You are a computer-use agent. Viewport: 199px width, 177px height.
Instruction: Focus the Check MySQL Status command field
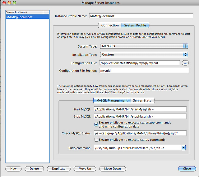(140, 133)
